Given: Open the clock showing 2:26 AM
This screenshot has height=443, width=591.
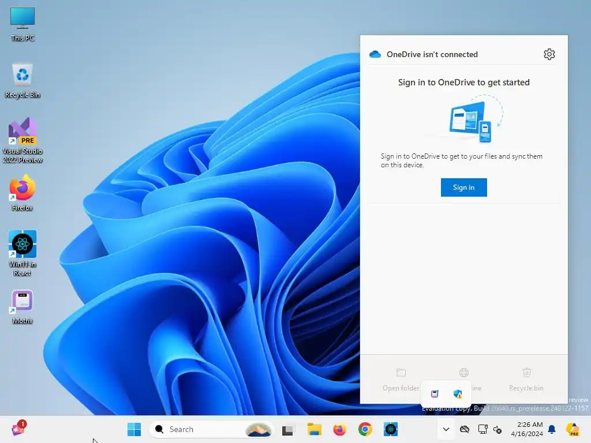Looking at the screenshot, I should 527,429.
